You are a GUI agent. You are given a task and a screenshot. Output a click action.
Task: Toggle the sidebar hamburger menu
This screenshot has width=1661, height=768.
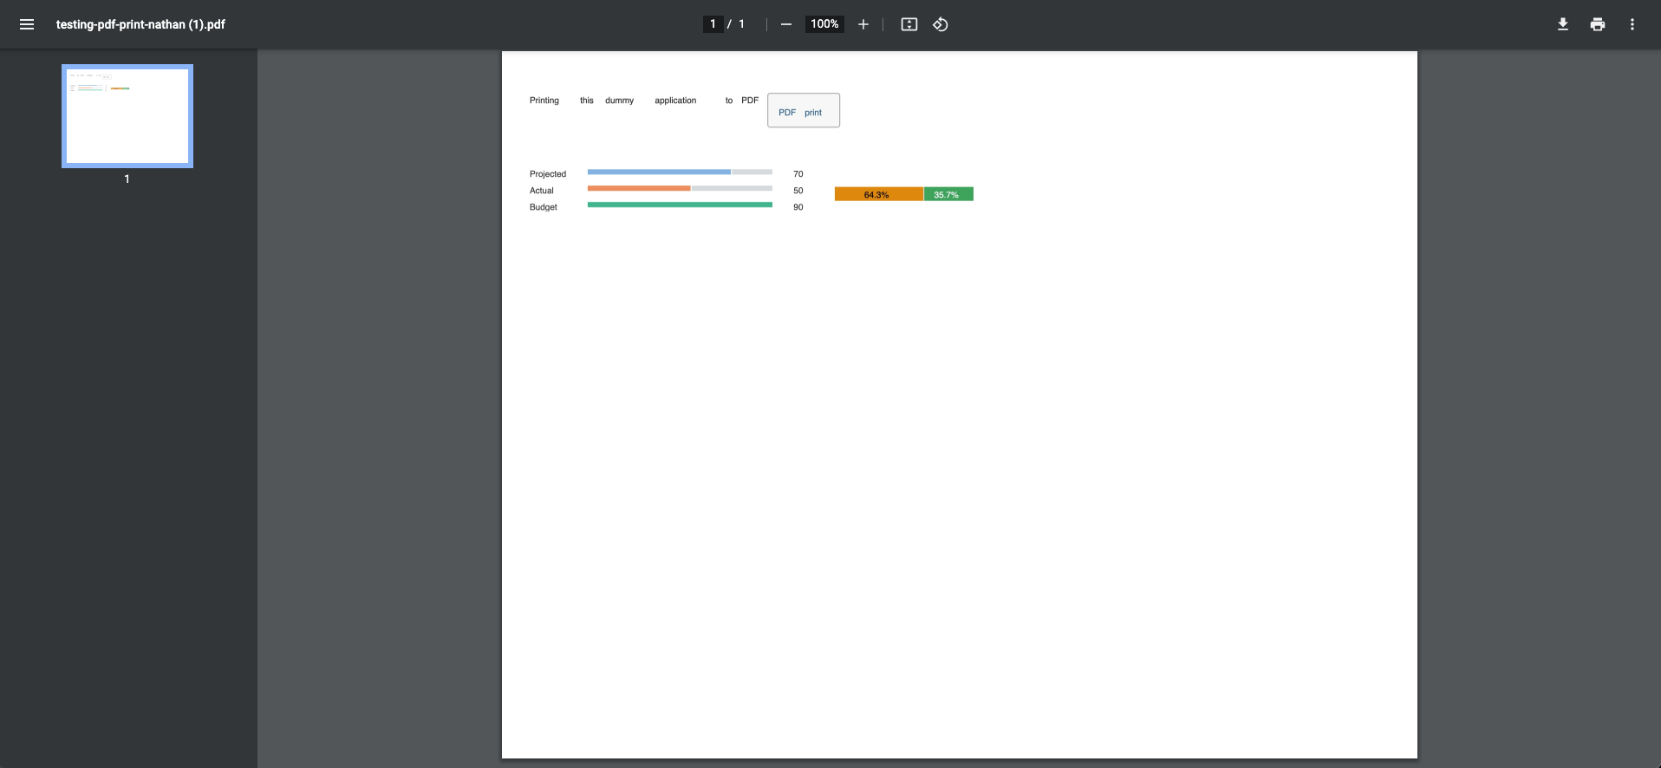27,24
